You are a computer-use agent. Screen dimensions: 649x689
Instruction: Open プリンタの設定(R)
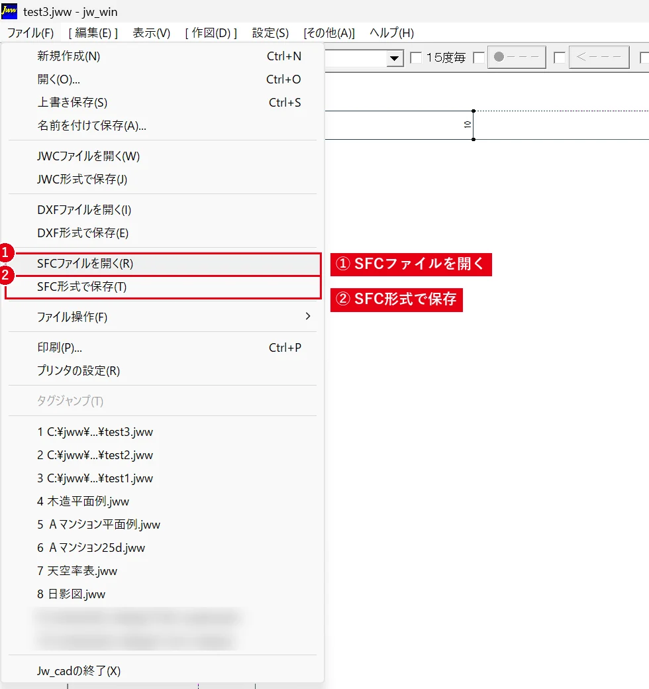tap(162, 371)
